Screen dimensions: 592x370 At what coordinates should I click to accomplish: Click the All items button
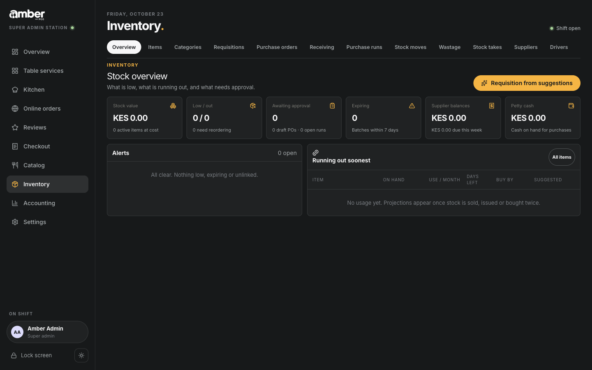[562, 157]
